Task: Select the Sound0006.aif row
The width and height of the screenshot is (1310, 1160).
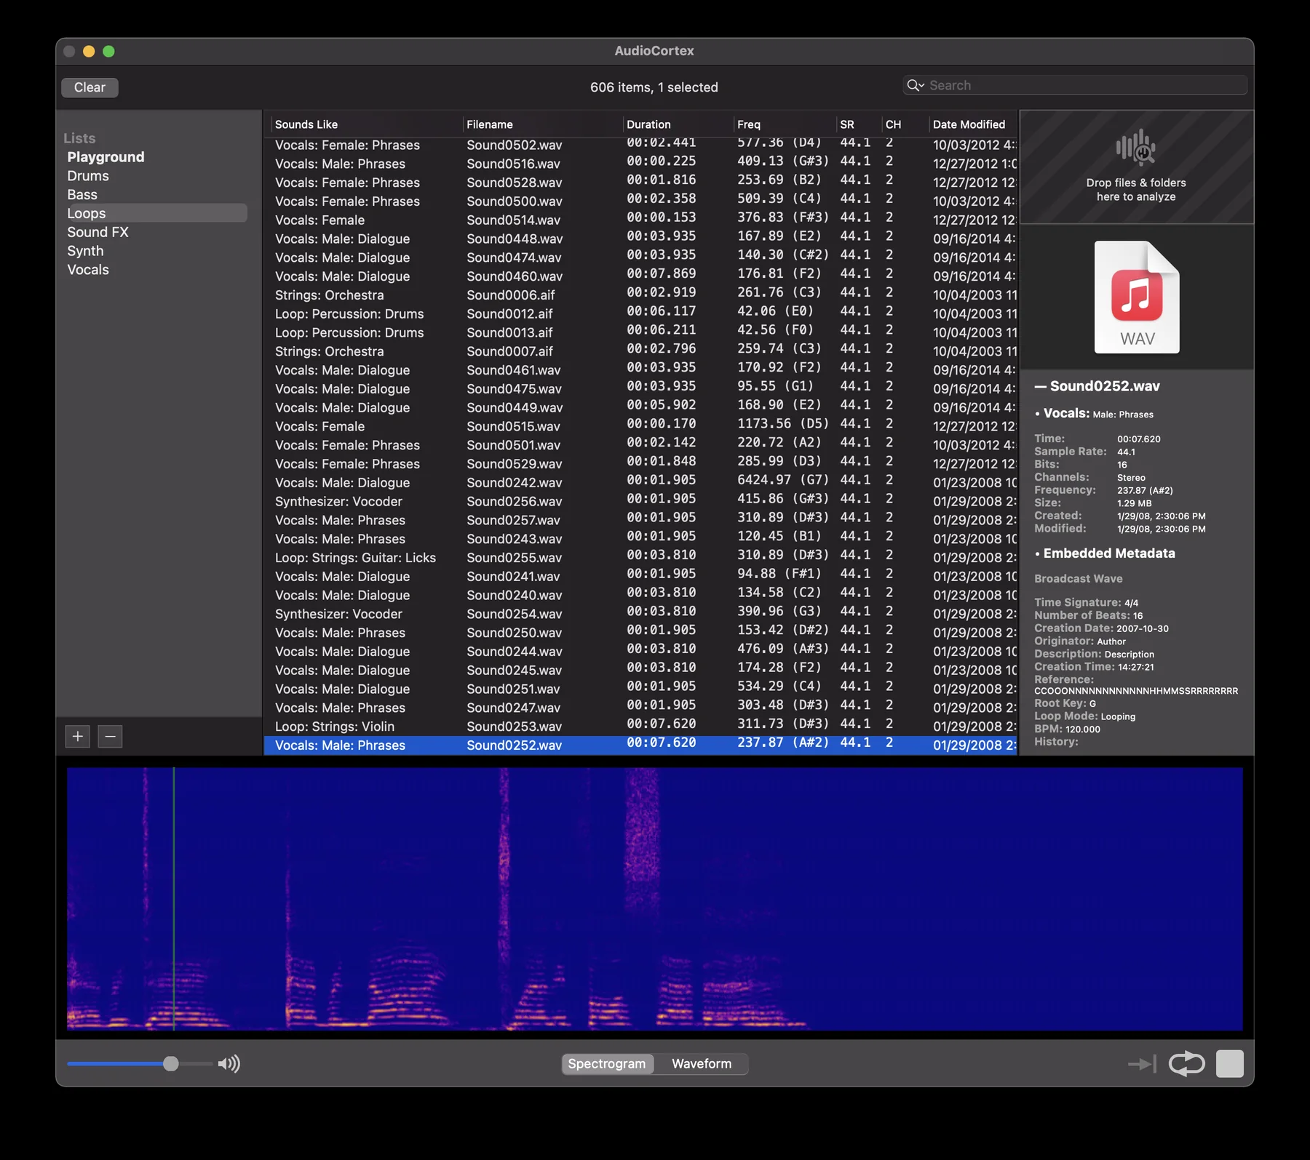Action: 640,295
